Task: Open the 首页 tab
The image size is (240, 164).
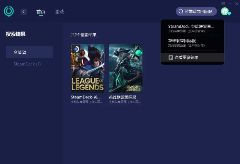Action: tap(41, 11)
